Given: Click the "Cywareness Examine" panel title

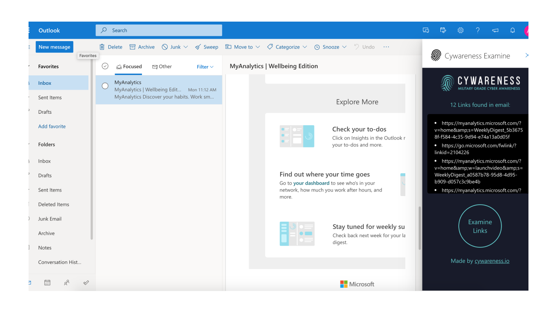Looking at the screenshot, I should [477, 56].
